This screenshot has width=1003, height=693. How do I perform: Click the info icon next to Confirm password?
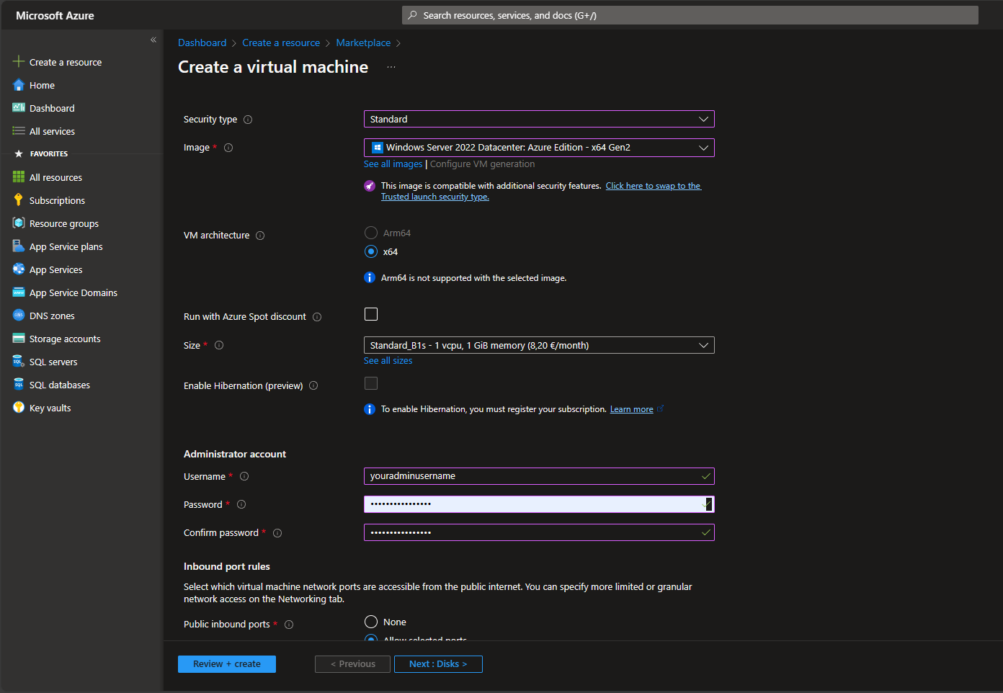click(277, 533)
